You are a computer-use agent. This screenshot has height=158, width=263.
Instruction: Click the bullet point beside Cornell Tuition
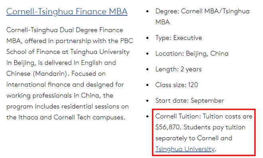(147, 116)
